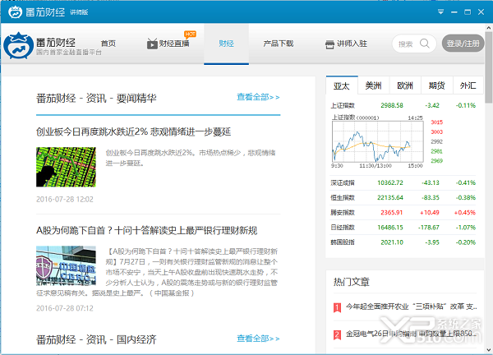The image size is (493, 355).
Task: Click the red number 2 bookmark badge
Action: [x=337, y=334]
